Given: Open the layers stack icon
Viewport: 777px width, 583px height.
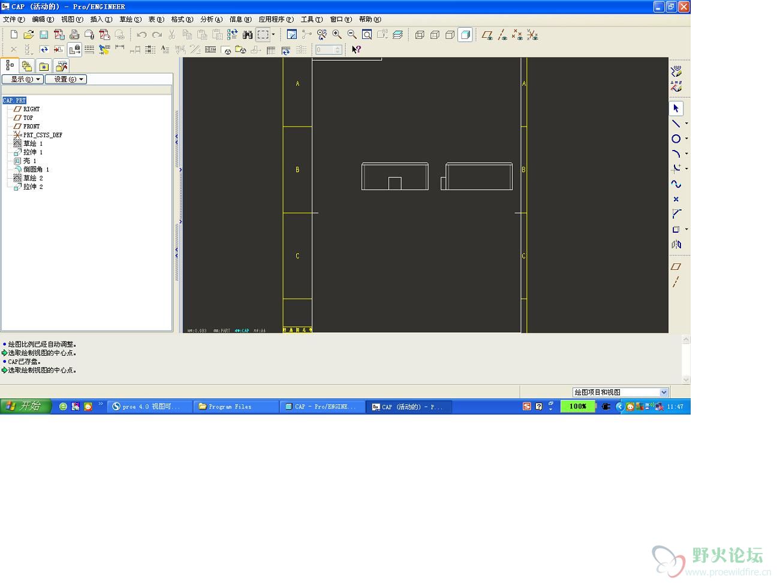Looking at the screenshot, I should [397, 35].
